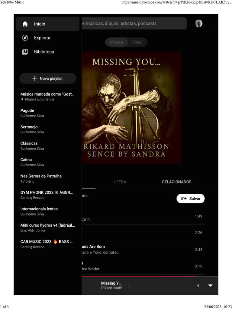Screen dimensions: 232x309
Task: Open Explorar via the compass icon
Action: (25, 38)
